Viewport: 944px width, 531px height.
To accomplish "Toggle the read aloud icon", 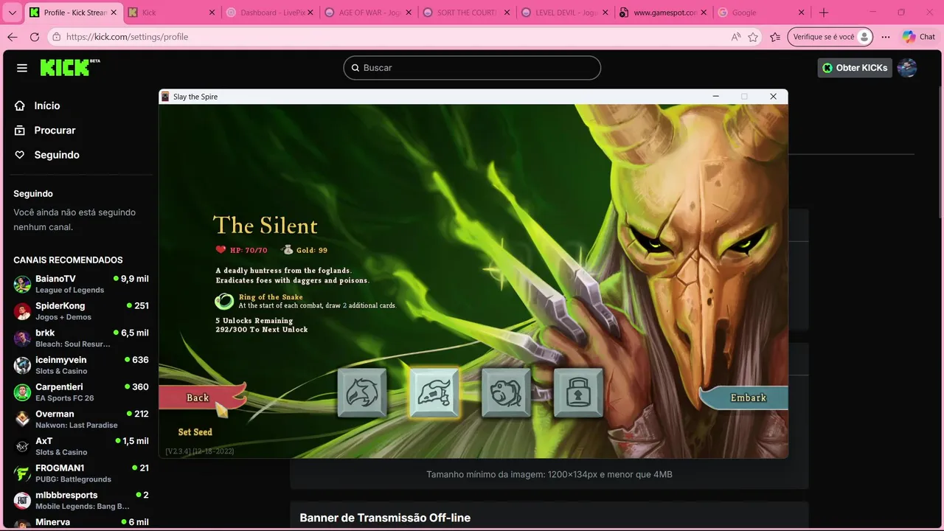I will [x=735, y=37].
